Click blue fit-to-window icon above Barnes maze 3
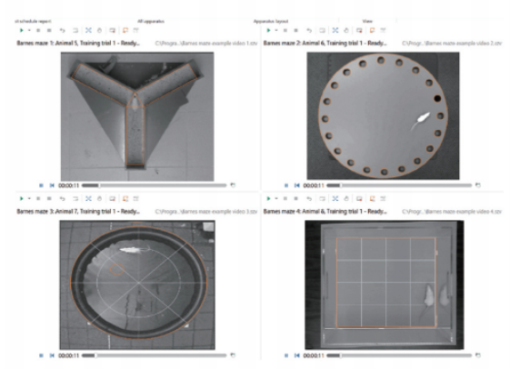The image size is (510, 369). coord(88,198)
